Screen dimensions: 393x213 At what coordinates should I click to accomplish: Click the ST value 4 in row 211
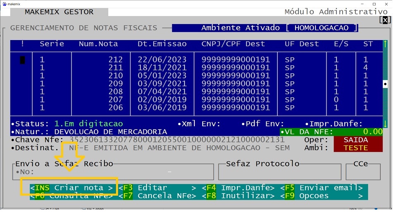(366, 68)
